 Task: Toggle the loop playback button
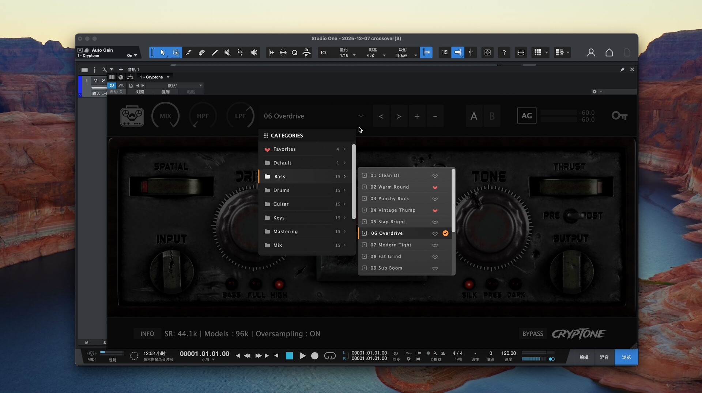(x=330, y=356)
